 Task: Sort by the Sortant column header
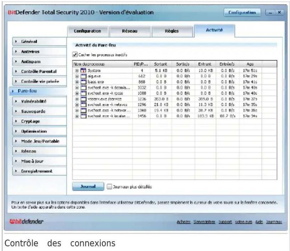(x=161, y=64)
